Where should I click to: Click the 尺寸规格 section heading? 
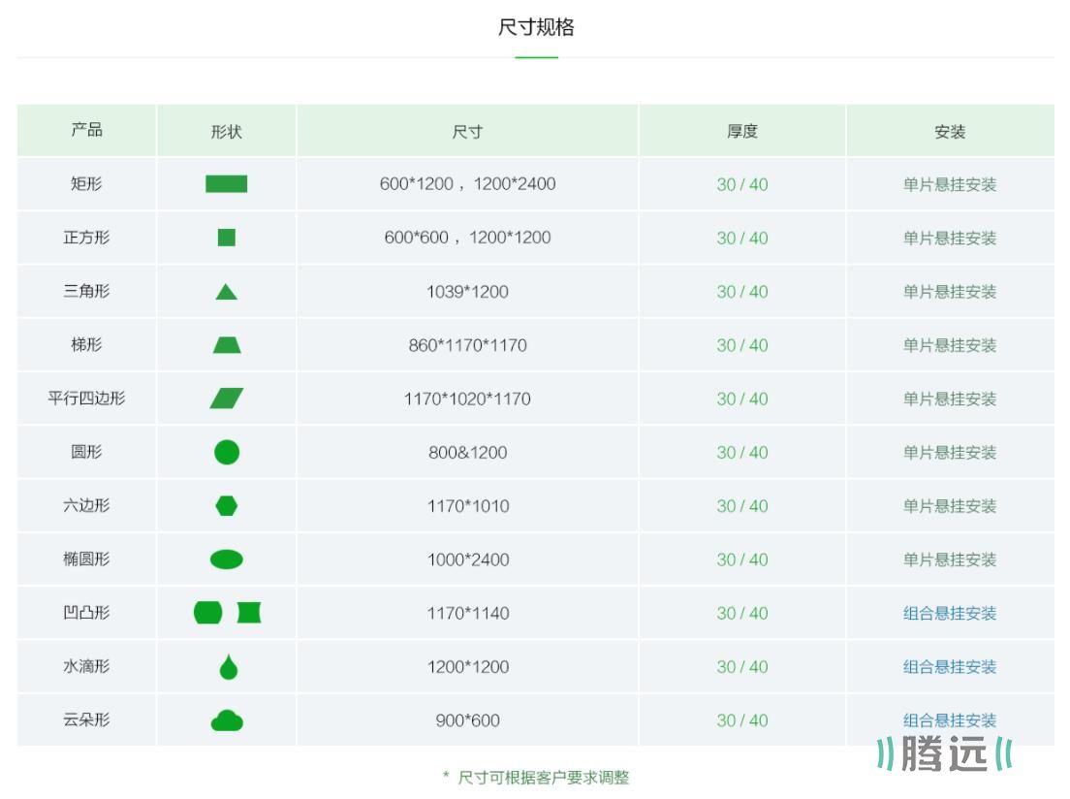[x=536, y=27]
